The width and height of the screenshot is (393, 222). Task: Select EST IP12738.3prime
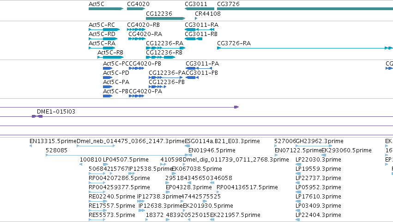point(141,201)
